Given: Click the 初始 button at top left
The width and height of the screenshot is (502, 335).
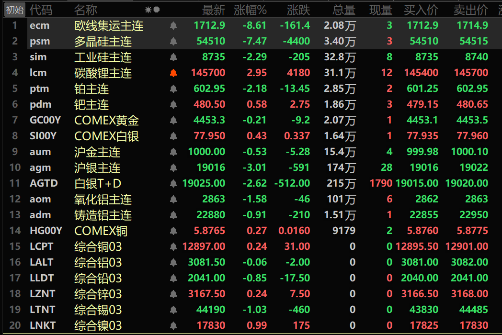Looking at the screenshot, I should pos(14,10).
